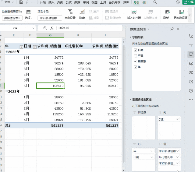Click the hyperlink icon next to Save
Viewport: 195px width, 172px height.
click(27, 2)
